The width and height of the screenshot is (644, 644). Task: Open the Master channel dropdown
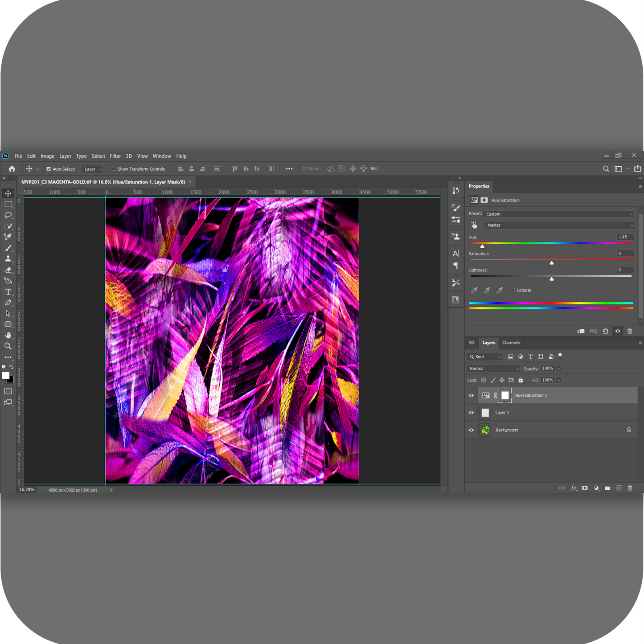tap(559, 225)
